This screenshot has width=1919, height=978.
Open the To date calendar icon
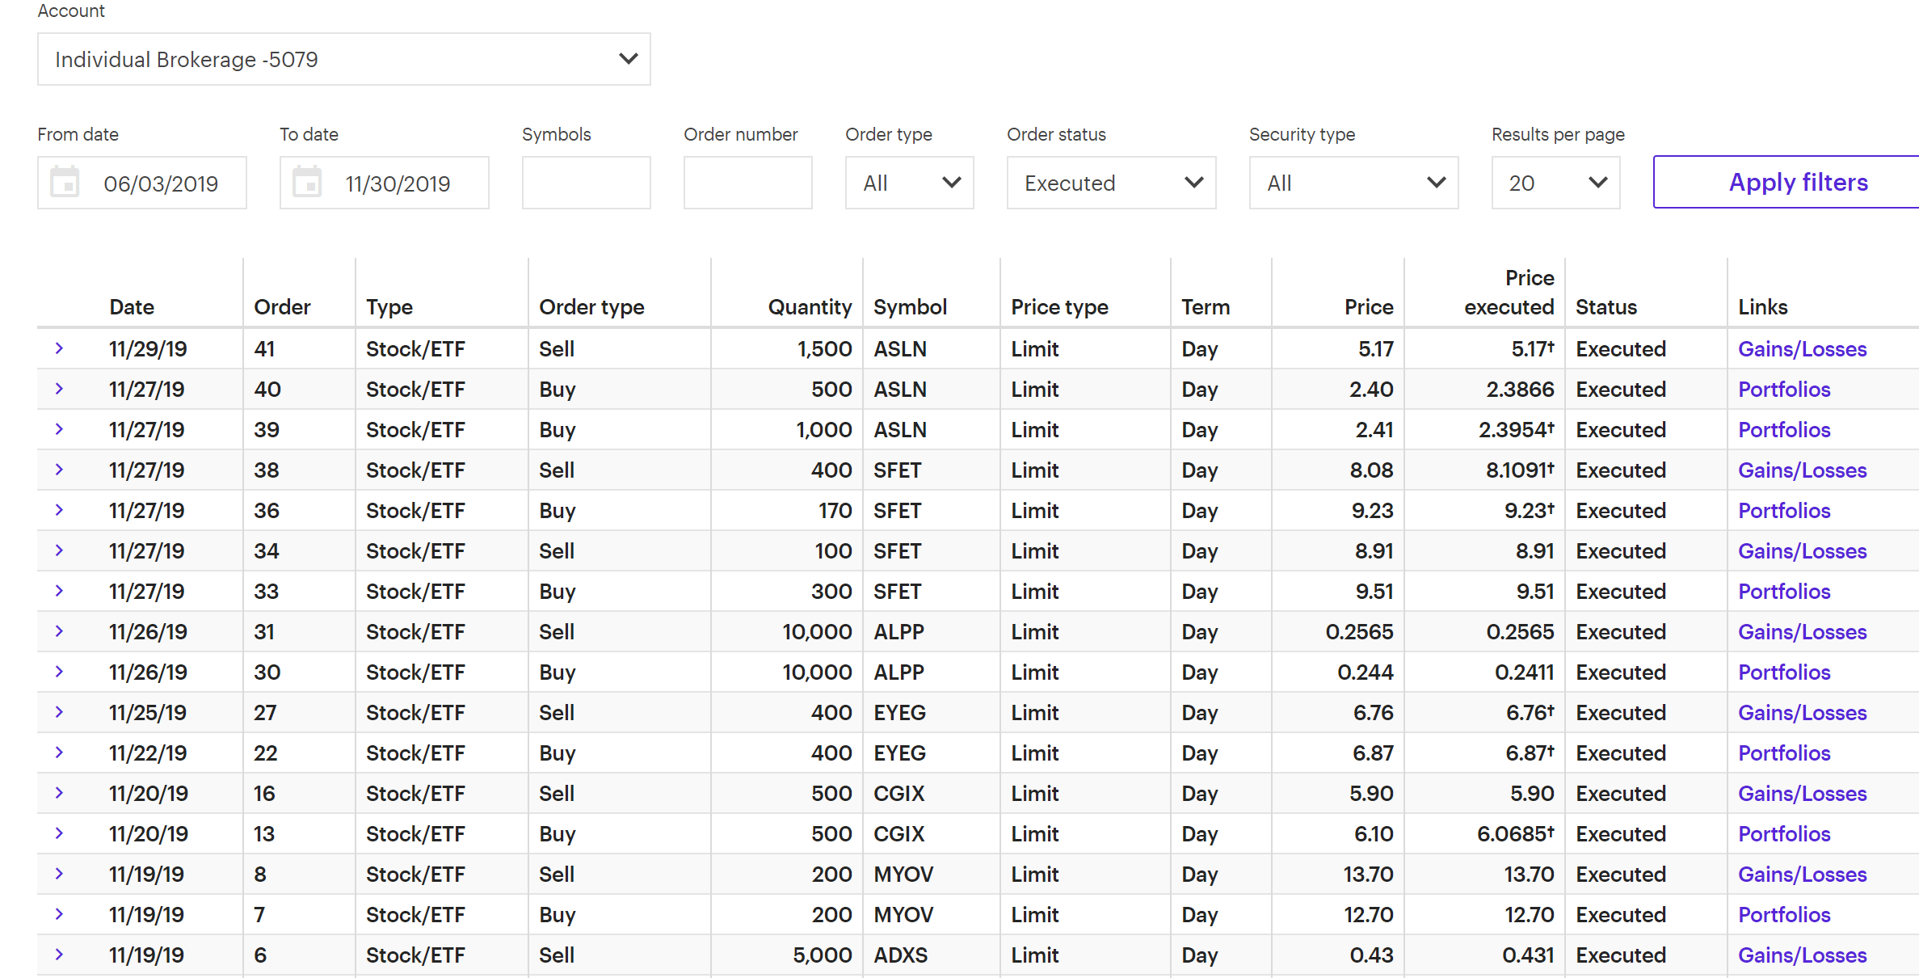point(307,183)
